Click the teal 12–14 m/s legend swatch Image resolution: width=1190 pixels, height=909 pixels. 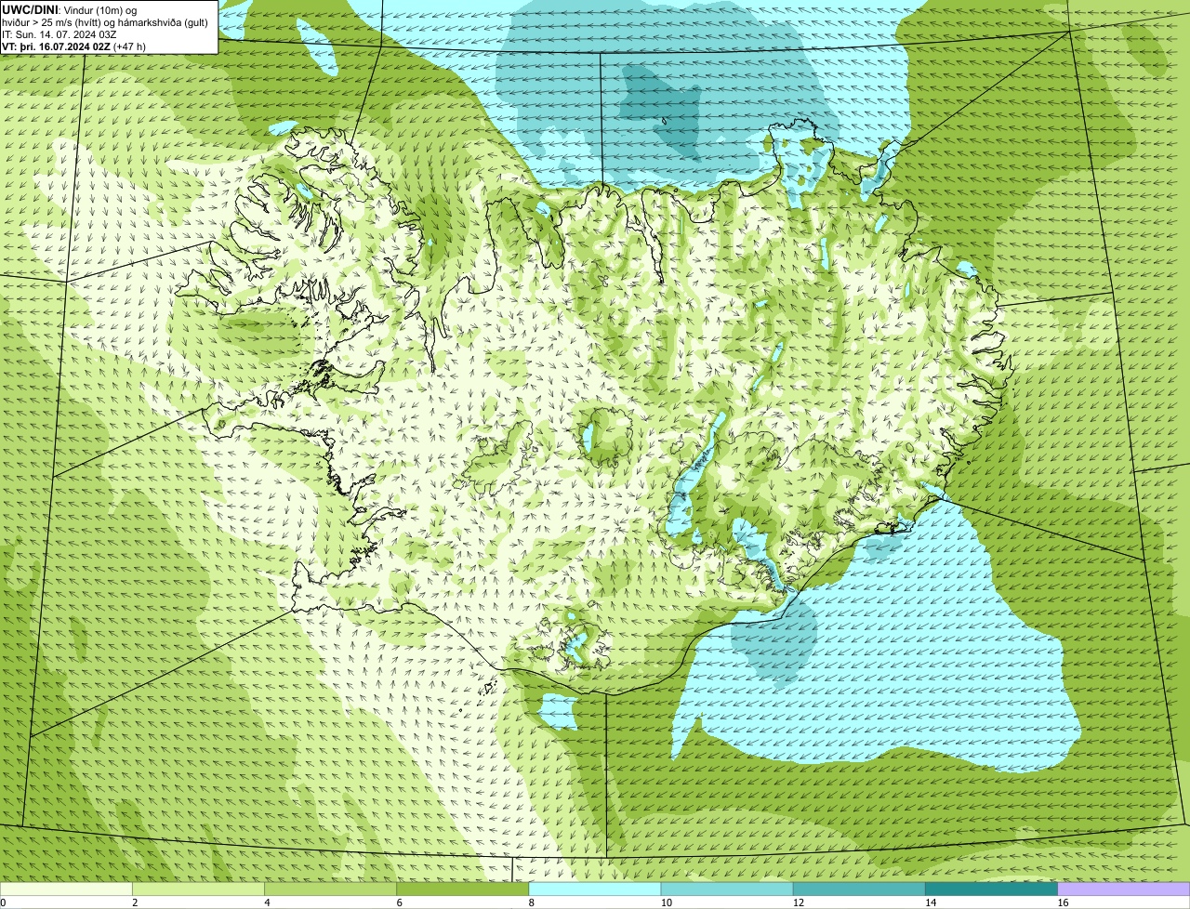point(859,889)
